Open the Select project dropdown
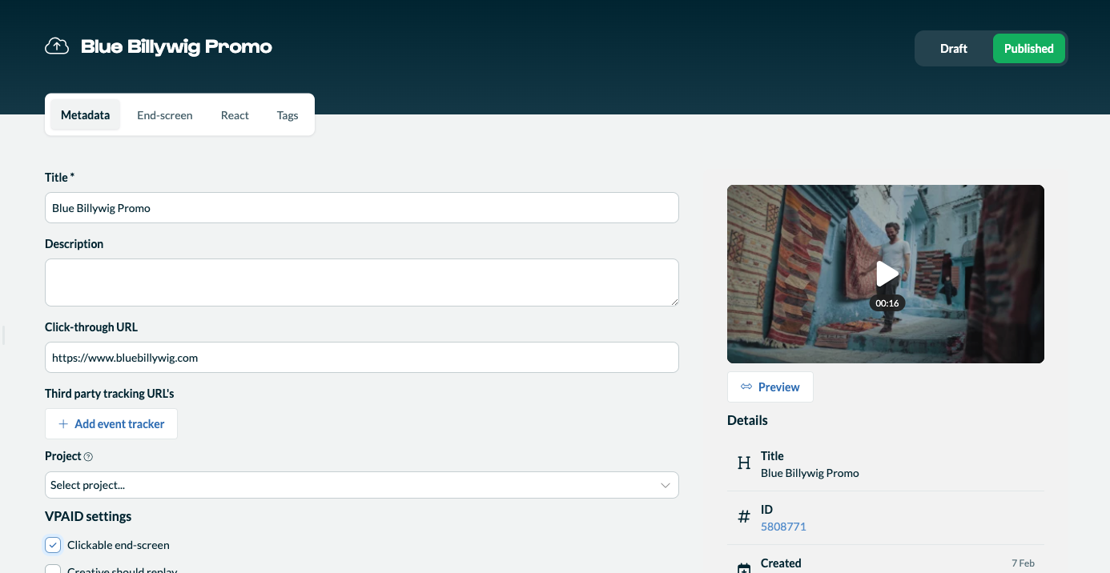This screenshot has height=573, width=1110. [x=362, y=485]
